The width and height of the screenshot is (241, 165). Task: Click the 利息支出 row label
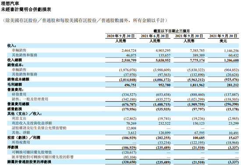[x=19, y=118]
